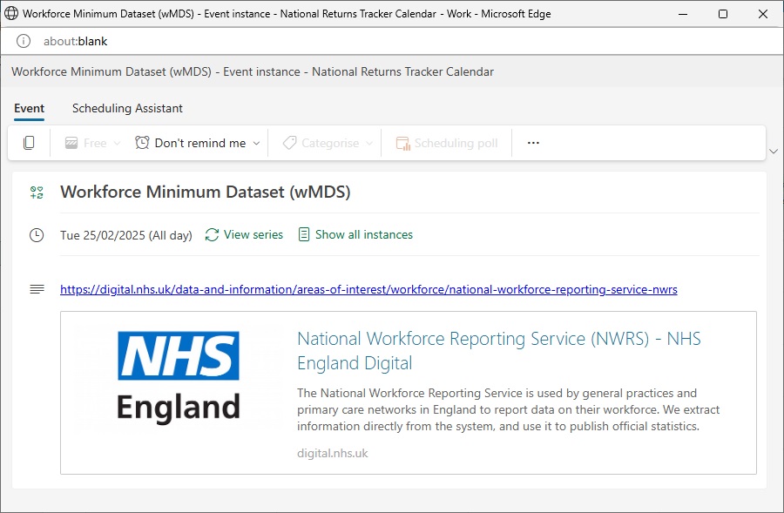Click the Free status card icon
This screenshot has height=513, width=784.
coord(71,143)
